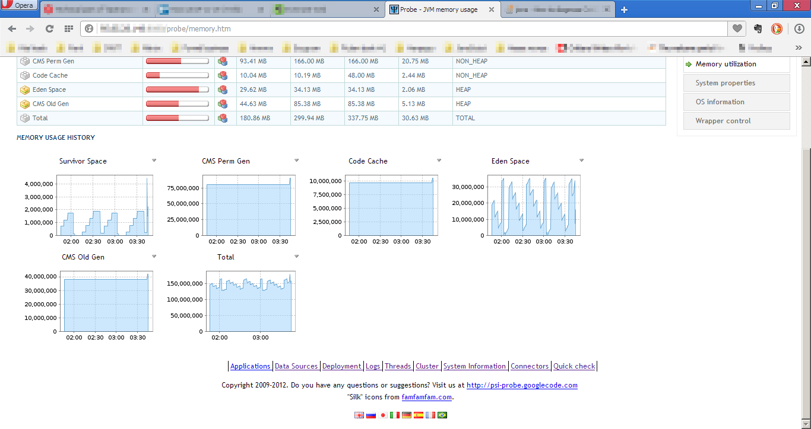Switch language using the Russian flag
This screenshot has width=811, height=429.
point(371,415)
